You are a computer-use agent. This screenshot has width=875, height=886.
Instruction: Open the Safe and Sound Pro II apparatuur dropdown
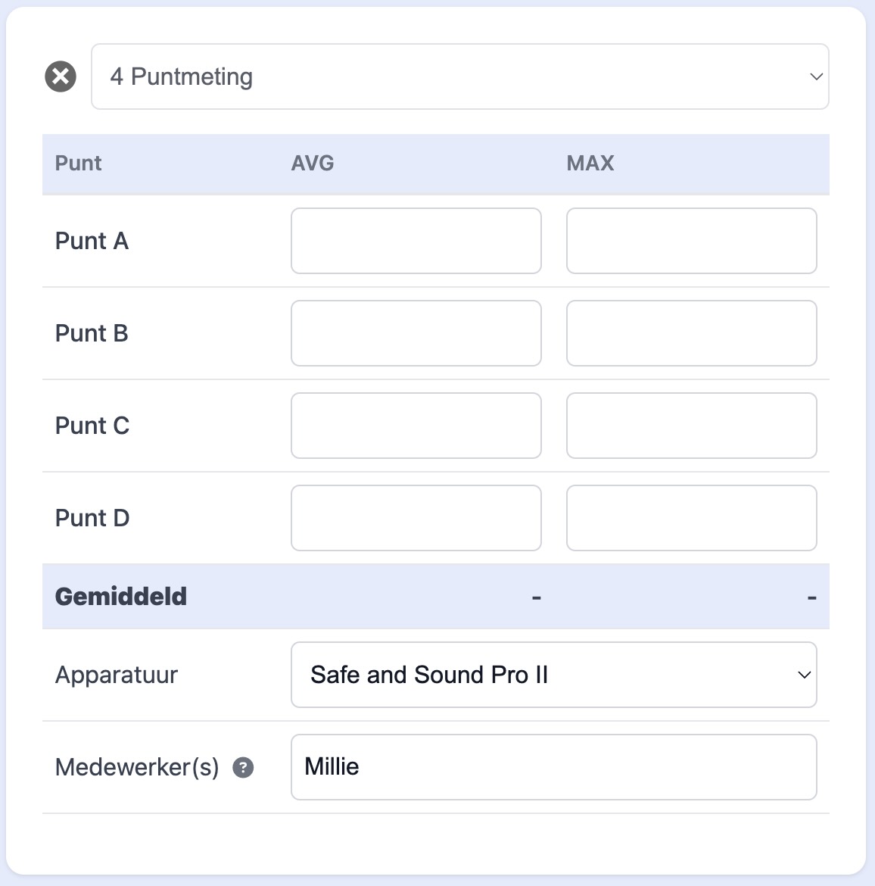[x=553, y=675]
